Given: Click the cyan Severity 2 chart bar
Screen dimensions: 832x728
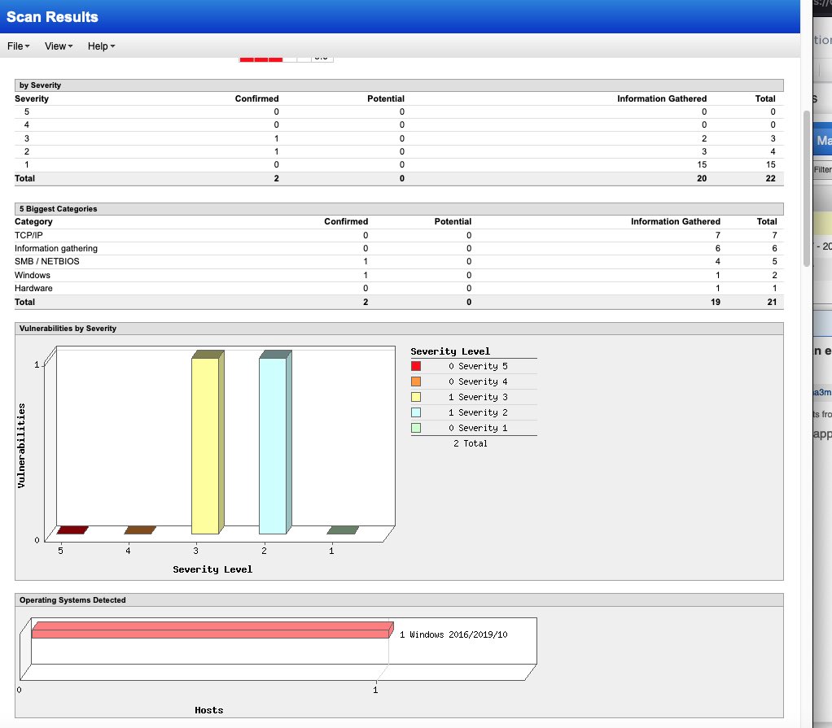Looking at the screenshot, I should [275, 442].
